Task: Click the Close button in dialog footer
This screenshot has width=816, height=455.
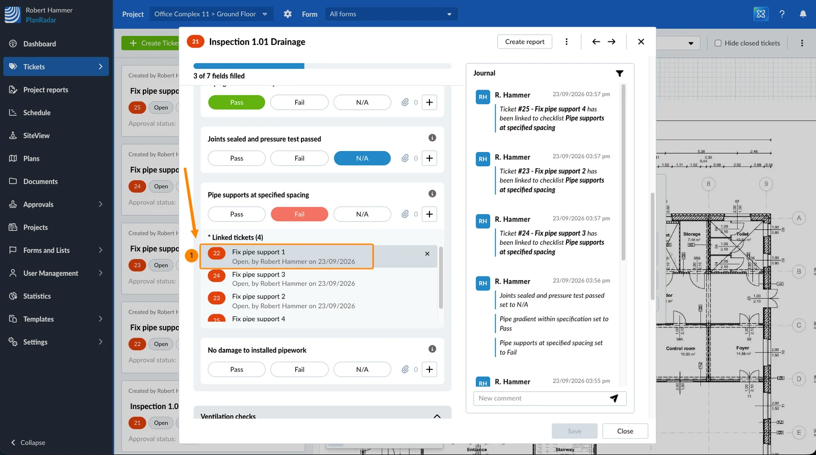Action: 625,431
